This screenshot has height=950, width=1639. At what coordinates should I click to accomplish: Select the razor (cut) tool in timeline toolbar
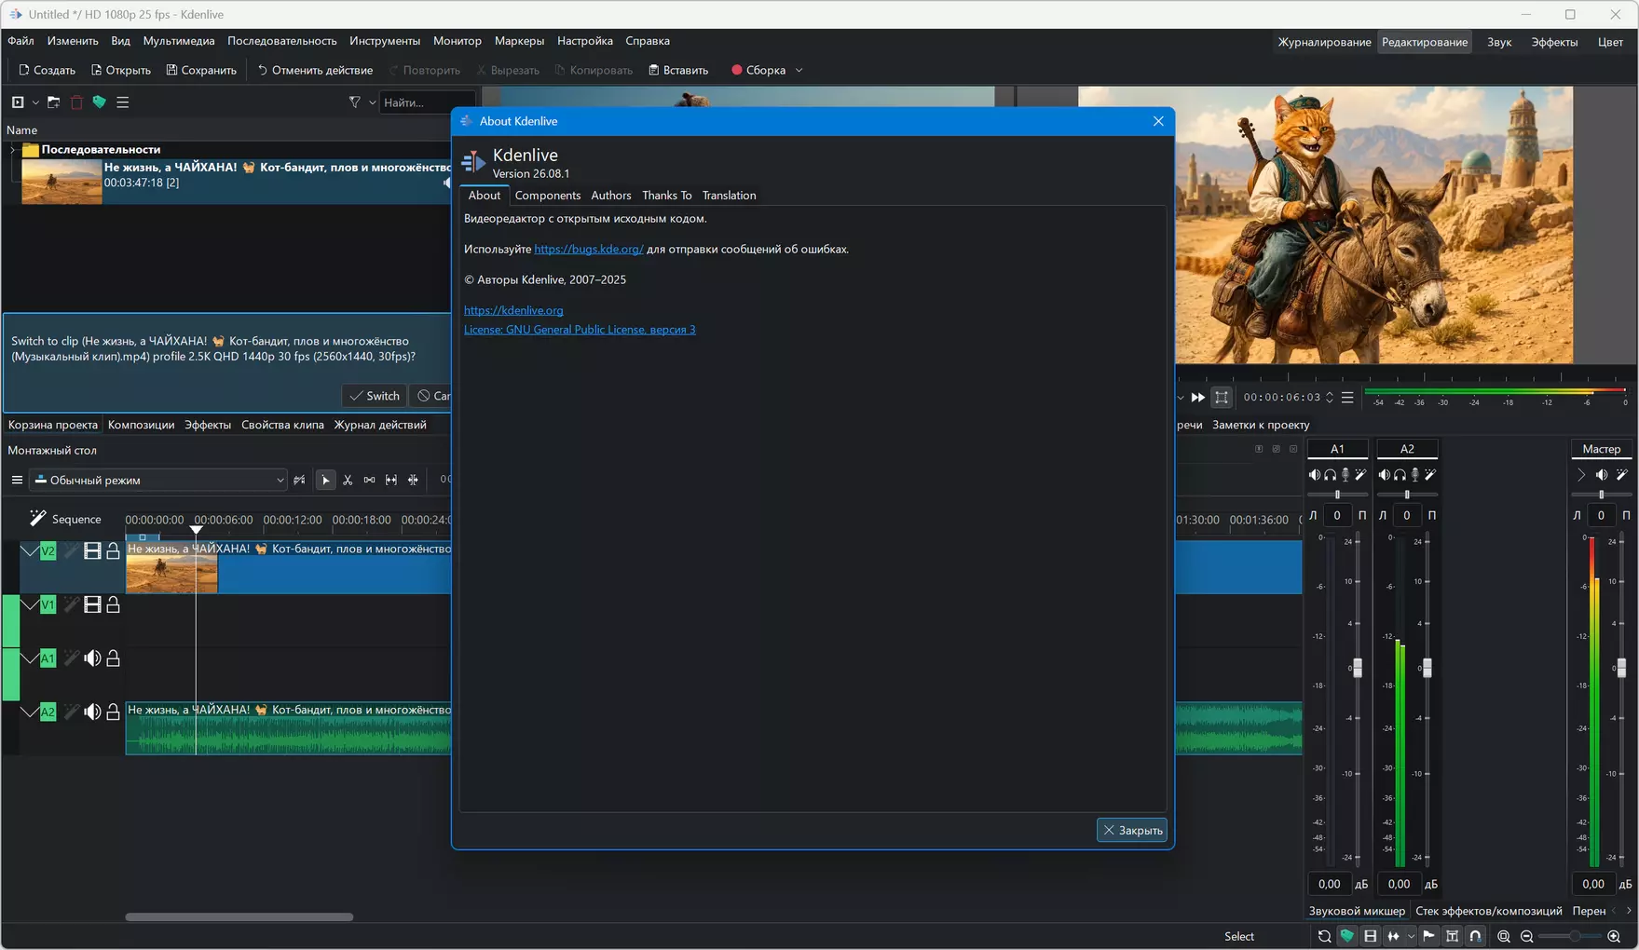point(348,481)
